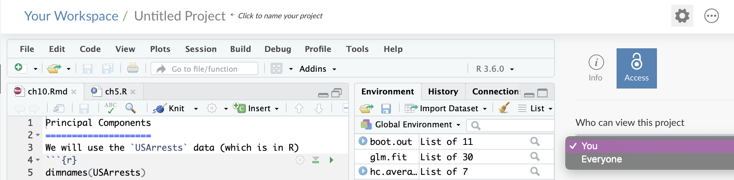
Task: Run current chunk green play arrow
Action: [331, 160]
